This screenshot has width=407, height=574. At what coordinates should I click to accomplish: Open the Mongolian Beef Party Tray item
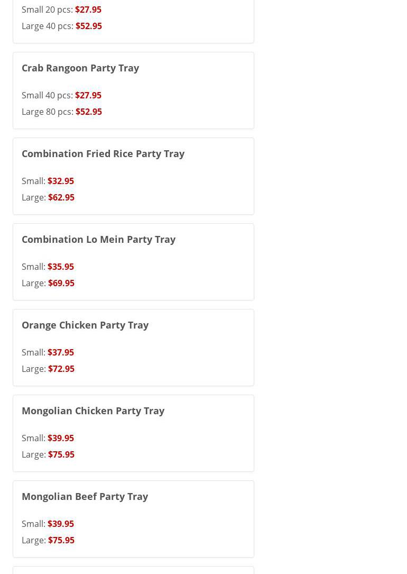click(x=85, y=496)
